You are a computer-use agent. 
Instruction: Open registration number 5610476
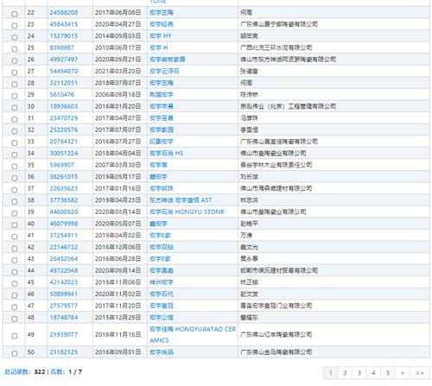tap(61, 95)
